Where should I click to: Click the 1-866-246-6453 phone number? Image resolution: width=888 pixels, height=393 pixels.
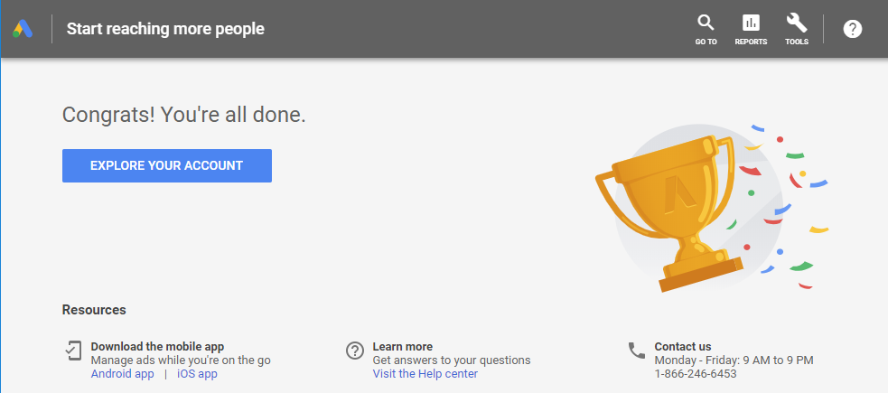[x=695, y=373]
